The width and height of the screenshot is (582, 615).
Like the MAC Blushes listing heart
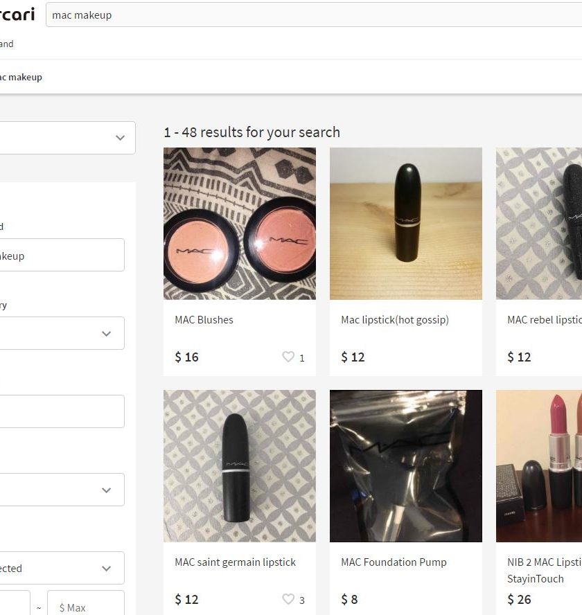pos(288,357)
